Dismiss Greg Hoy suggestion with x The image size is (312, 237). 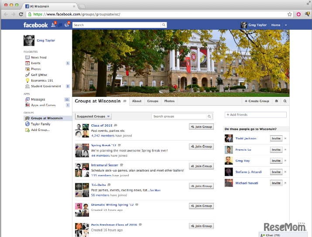pos(285,161)
